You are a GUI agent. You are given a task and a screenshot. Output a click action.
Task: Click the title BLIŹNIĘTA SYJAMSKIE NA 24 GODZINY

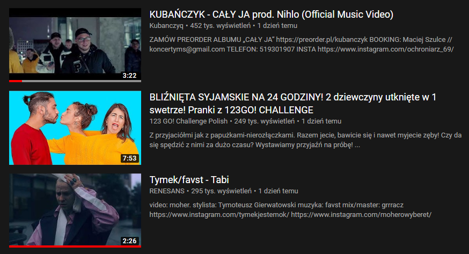292,104
